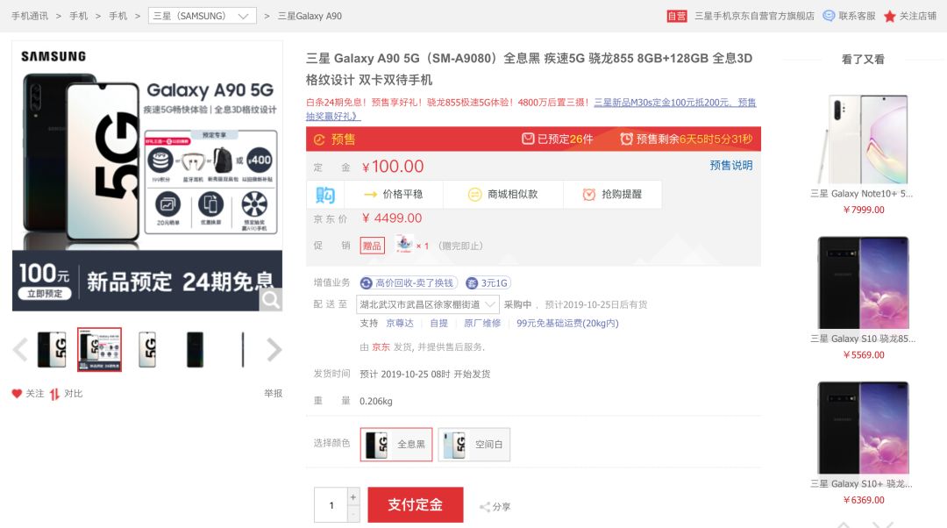Show next thumbnails with right arrow
The image size is (947, 528).
coord(274,349)
